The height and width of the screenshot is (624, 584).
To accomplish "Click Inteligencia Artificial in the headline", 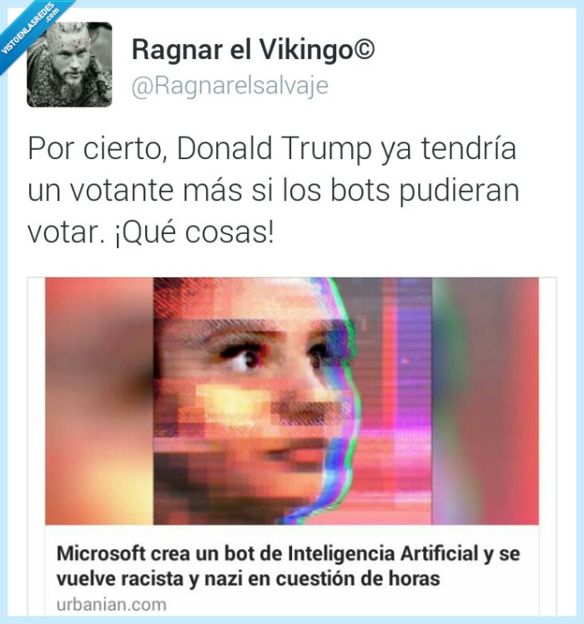I will (x=383, y=553).
